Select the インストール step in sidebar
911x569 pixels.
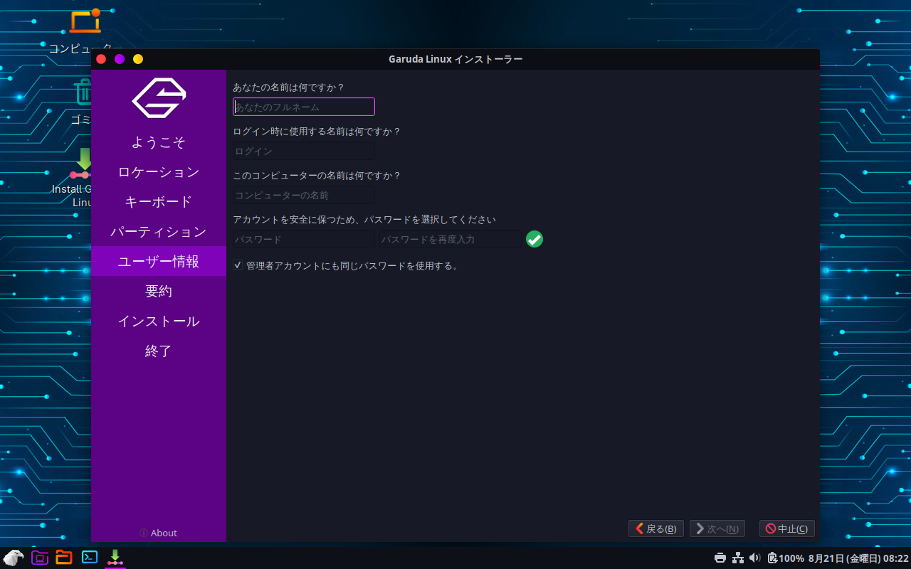(159, 321)
